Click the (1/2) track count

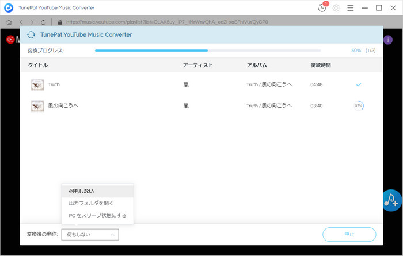[x=370, y=51]
